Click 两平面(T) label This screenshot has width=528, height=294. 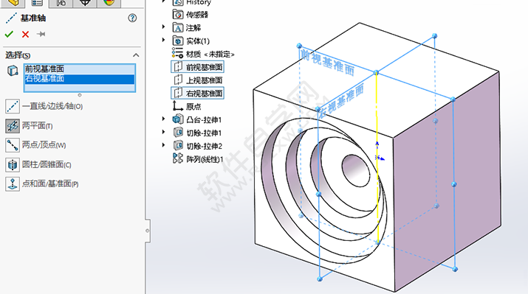coord(38,126)
